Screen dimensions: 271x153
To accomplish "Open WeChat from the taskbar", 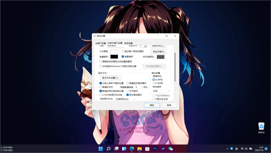I will click(x=171, y=149).
